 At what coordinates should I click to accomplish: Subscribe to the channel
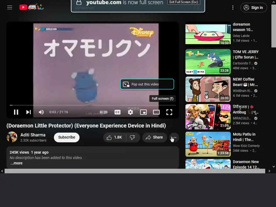pos(67,137)
